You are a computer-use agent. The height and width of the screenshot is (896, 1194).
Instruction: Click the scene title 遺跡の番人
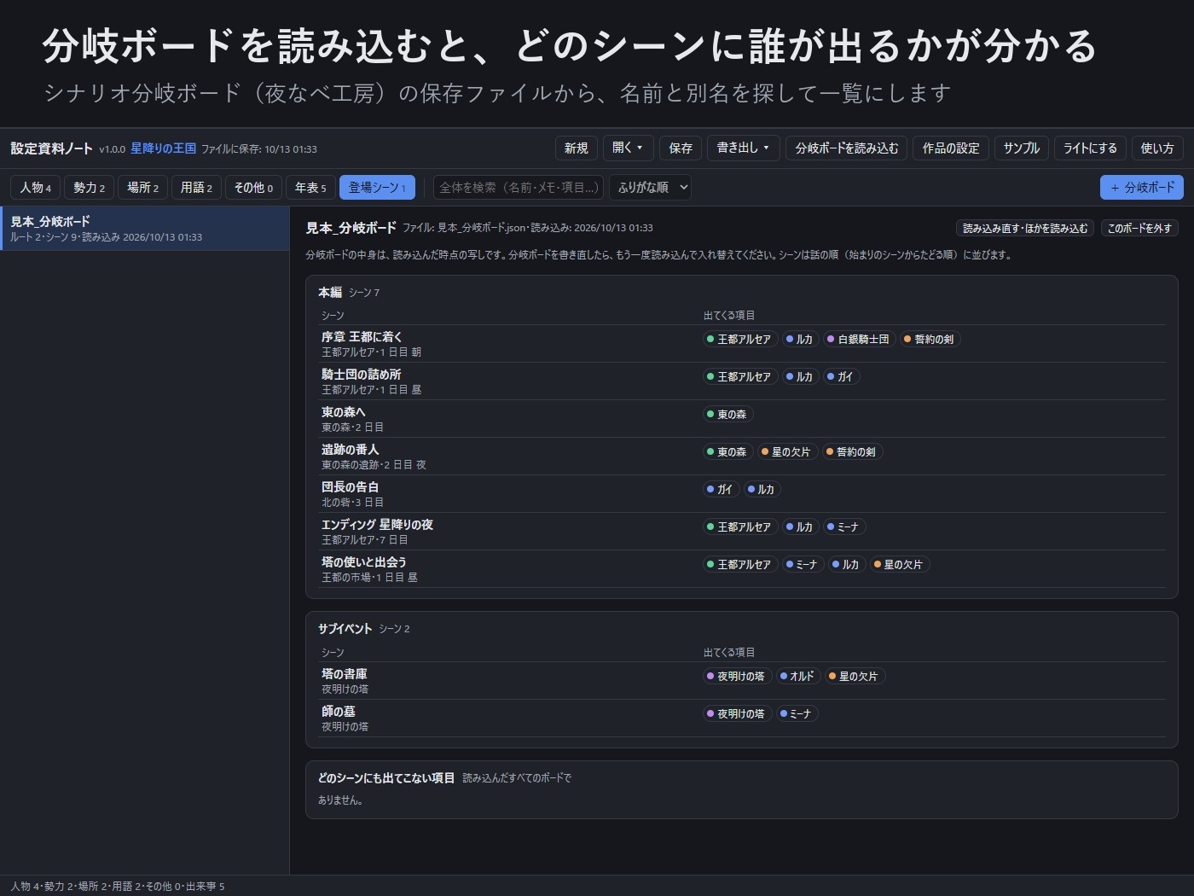(350, 450)
